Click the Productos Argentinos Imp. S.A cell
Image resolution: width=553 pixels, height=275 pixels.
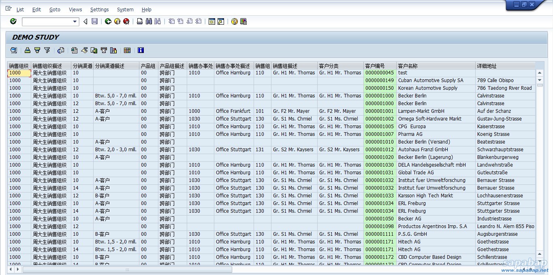coord(436,226)
